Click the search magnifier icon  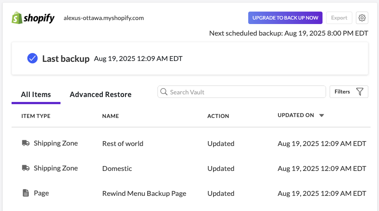pos(164,92)
